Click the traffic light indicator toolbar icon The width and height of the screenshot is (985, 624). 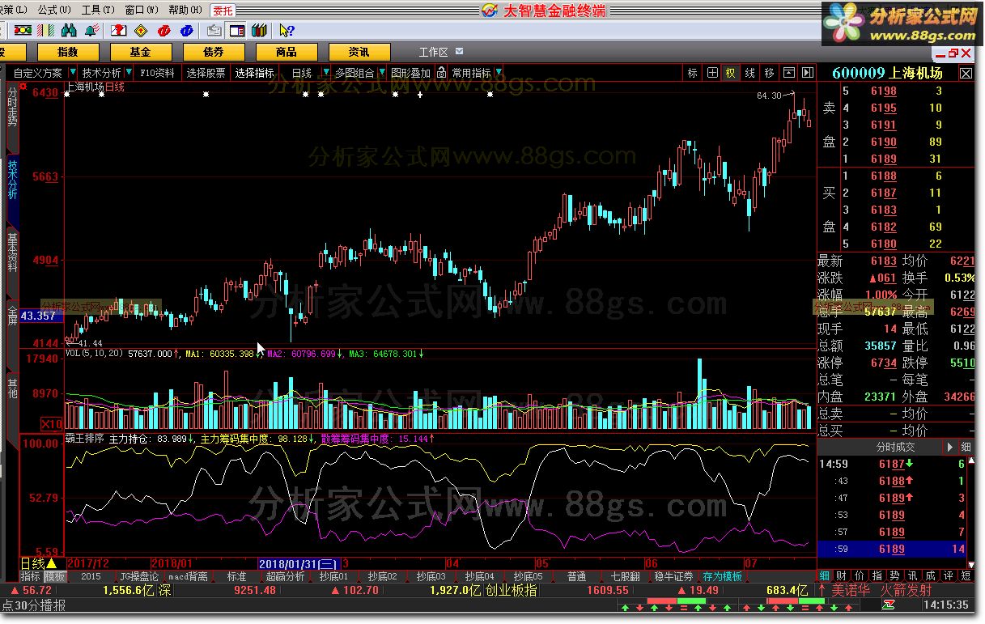click(x=23, y=31)
